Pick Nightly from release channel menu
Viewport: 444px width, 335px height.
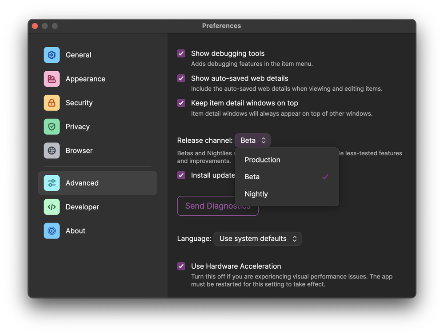(x=287, y=194)
